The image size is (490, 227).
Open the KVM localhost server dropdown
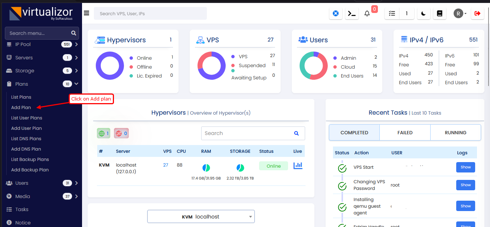(x=201, y=217)
